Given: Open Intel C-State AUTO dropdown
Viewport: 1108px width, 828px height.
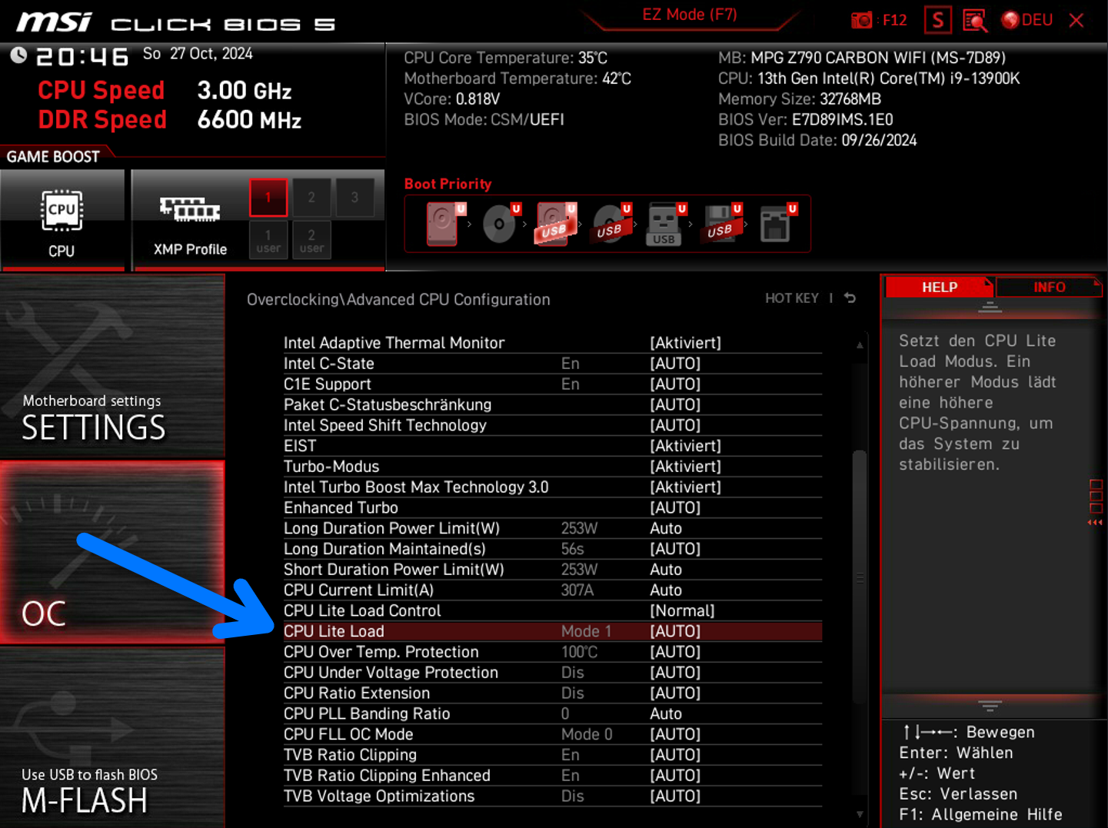Looking at the screenshot, I should 675,364.
